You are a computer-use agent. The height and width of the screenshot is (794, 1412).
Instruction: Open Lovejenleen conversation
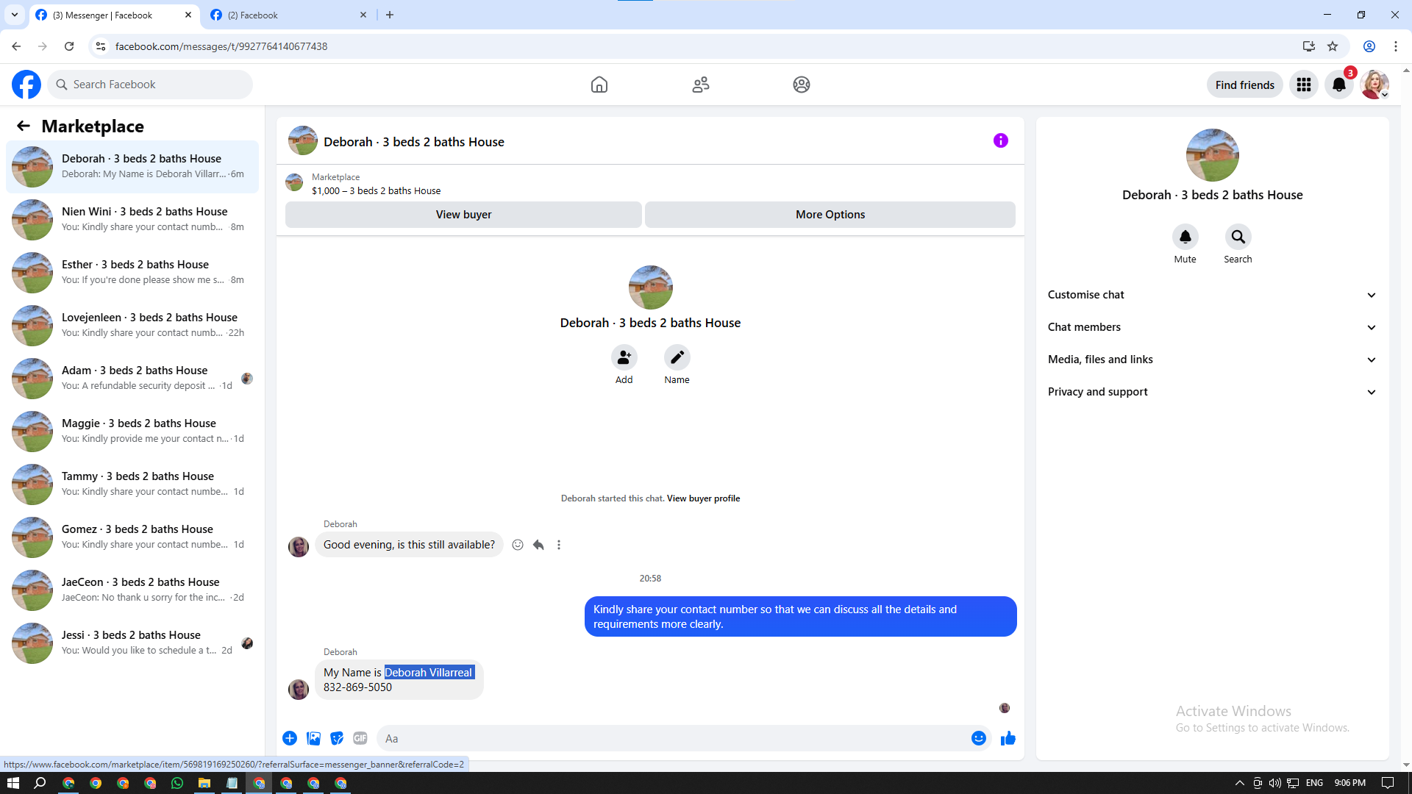pyautogui.click(x=132, y=326)
